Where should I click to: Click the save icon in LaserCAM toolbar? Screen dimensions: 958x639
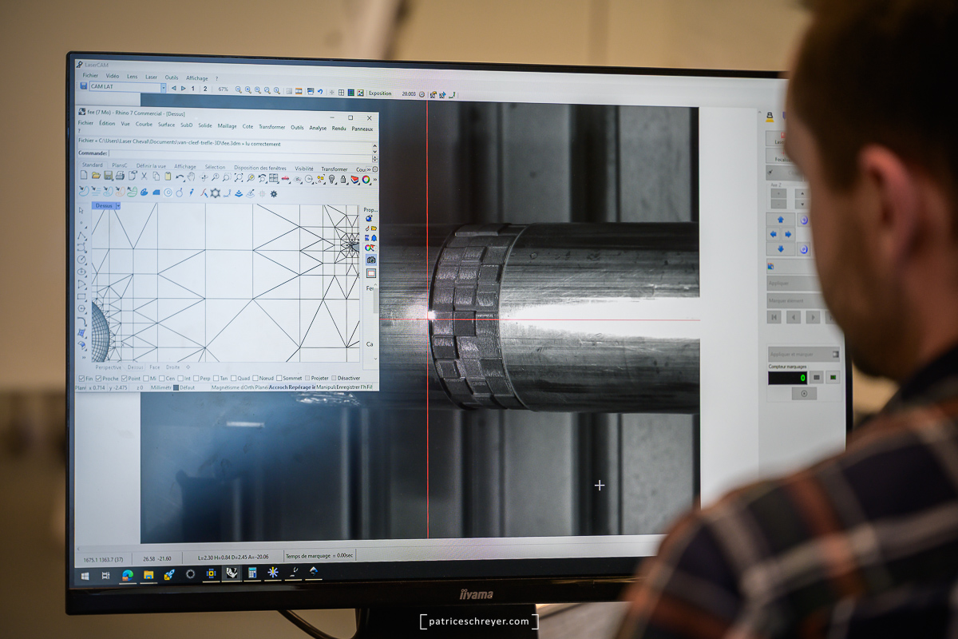click(83, 87)
